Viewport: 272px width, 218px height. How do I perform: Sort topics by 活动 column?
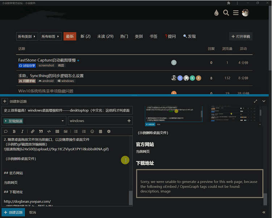pyautogui.click(x=243, y=49)
